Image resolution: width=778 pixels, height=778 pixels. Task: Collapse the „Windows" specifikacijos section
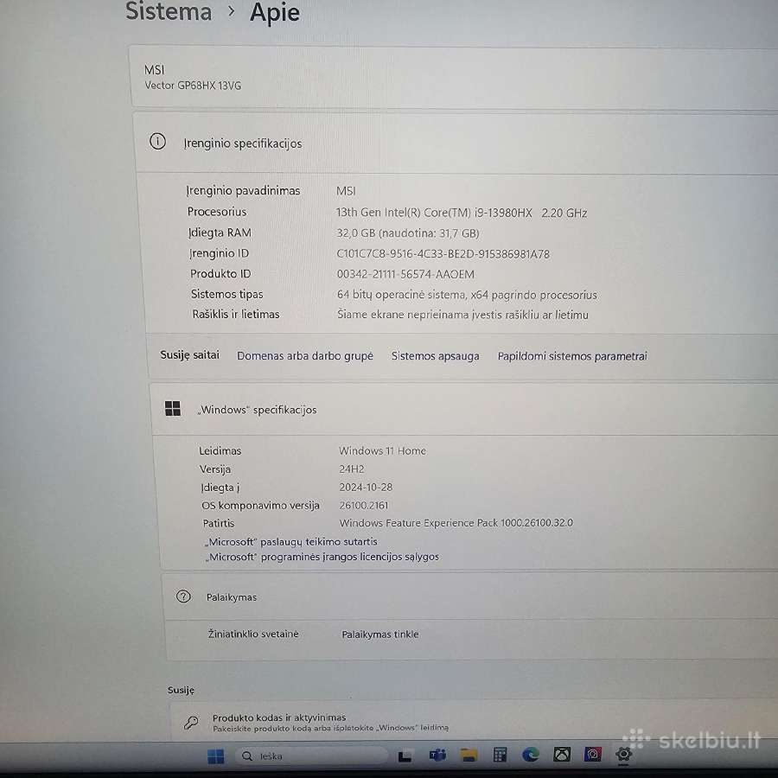[464, 410]
